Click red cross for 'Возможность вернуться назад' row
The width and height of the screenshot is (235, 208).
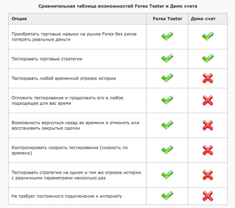pos(208,125)
